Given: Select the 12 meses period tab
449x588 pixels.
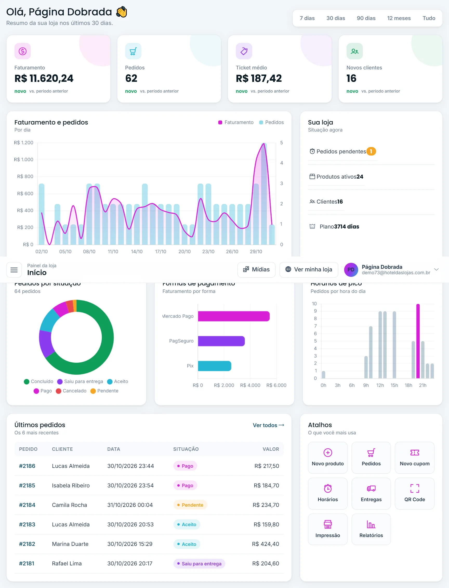Looking at the screenshot, I should (x=399, y=18).
